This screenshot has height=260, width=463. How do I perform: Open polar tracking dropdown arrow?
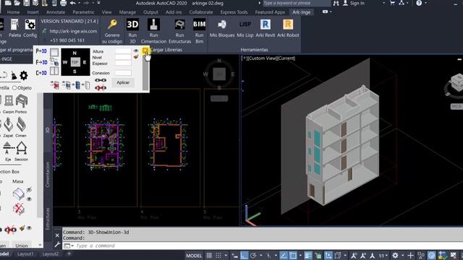coord(260,256)
